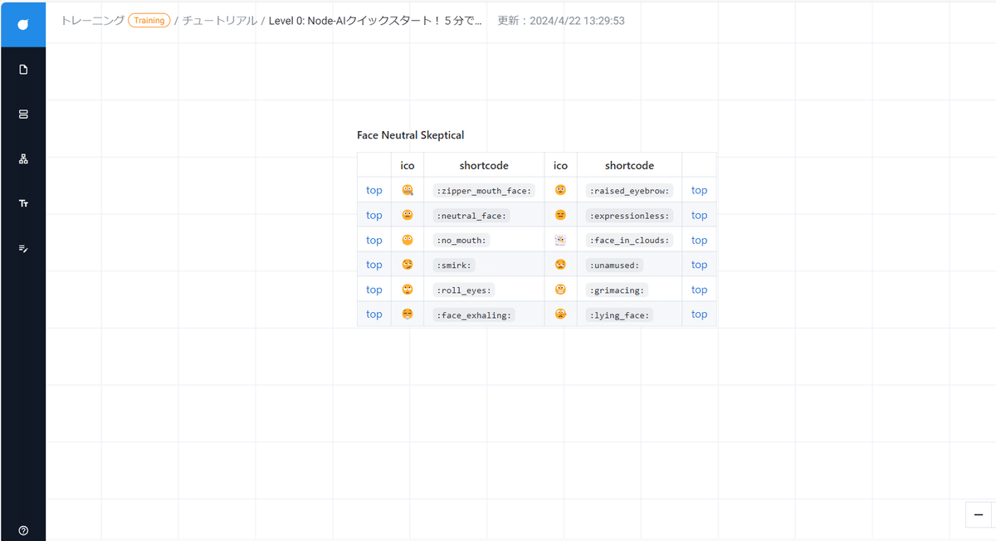Click the Node-AI logo icon
Image resolution: width=996 pixels, height=541 pixels.
[x=23, y=24]
